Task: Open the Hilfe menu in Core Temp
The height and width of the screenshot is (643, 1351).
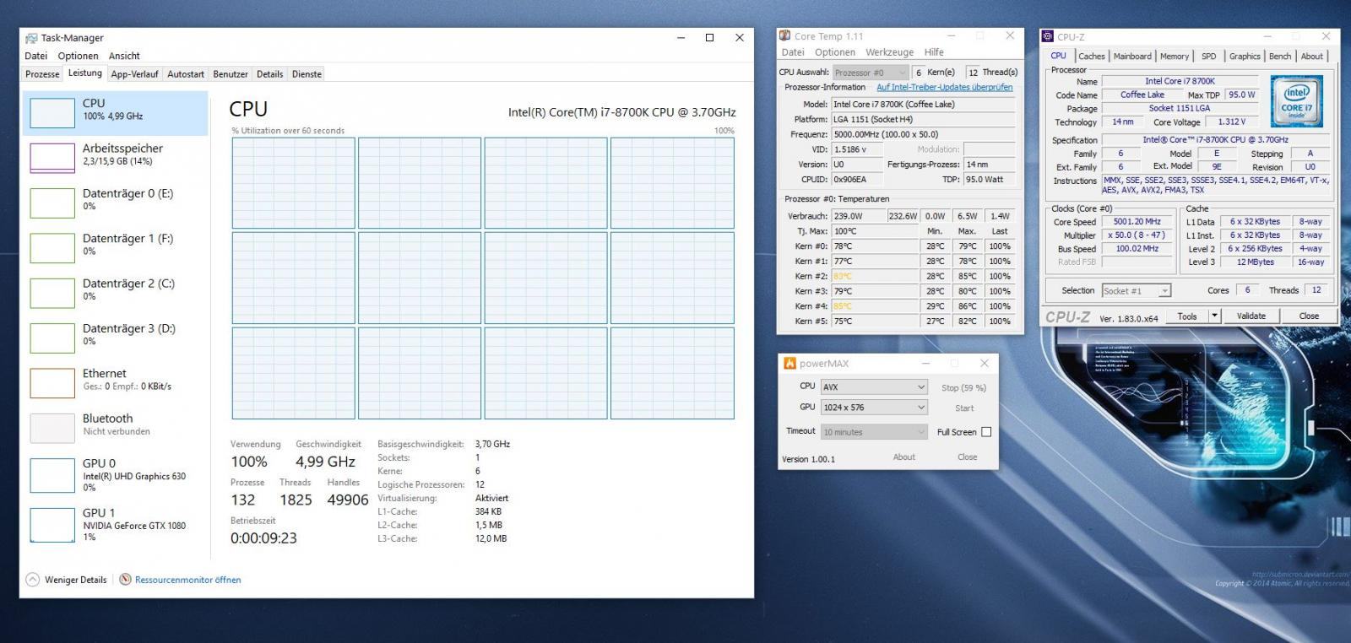Action: [x=934, y=52]
